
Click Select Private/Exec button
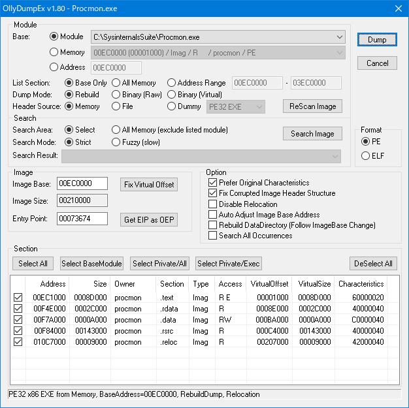click(229, 264)
